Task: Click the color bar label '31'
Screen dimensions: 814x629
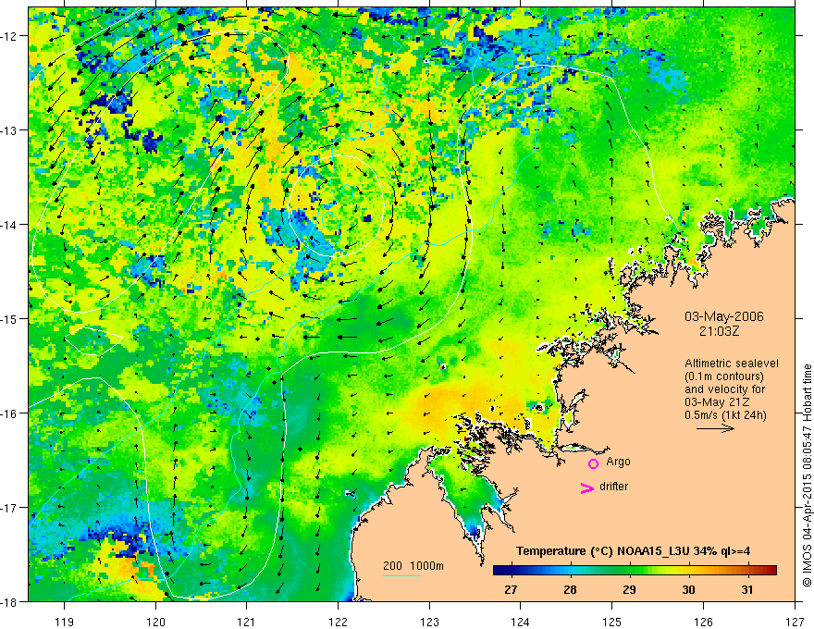Action: tap(747, 590)
